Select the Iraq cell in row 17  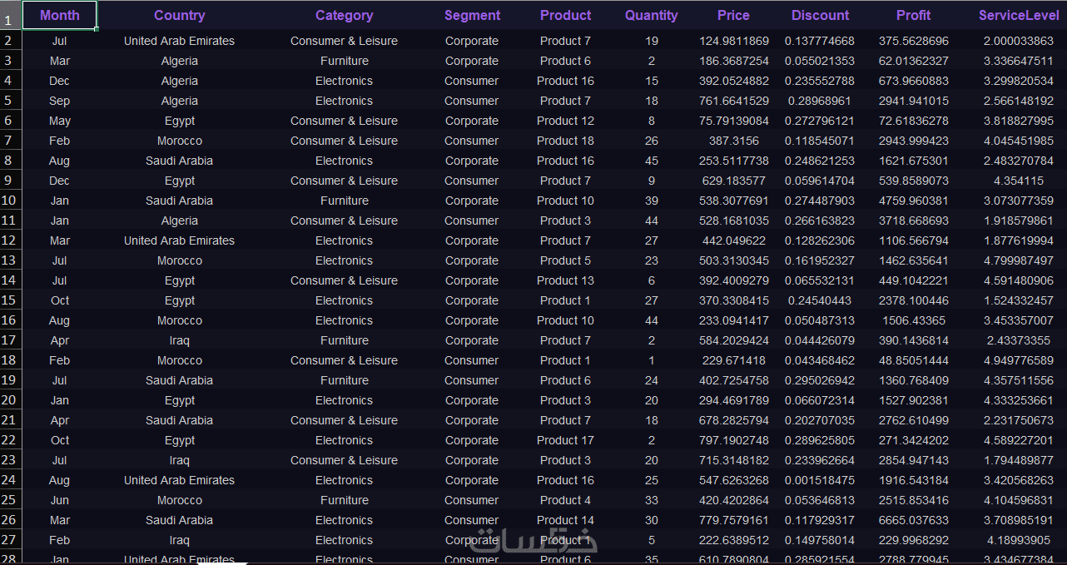click(x=179, y=340)
